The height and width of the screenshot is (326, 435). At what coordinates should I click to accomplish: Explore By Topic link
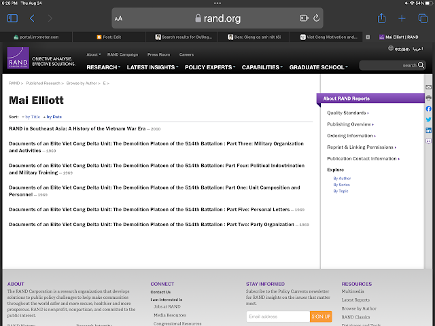pyautogui.click(x=341, y=191)
